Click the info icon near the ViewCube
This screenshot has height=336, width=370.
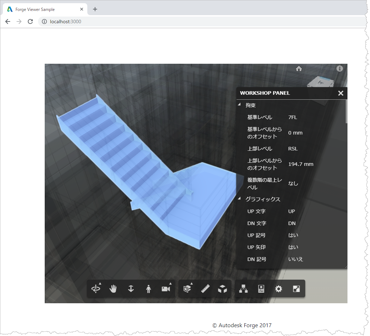[339, 69]
